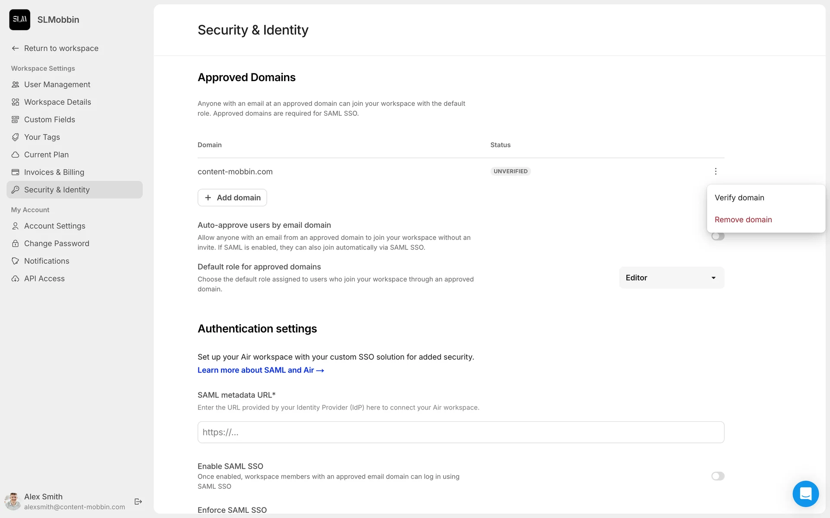Click the Add domain button
830x518 pixels.
click(232, 198)
